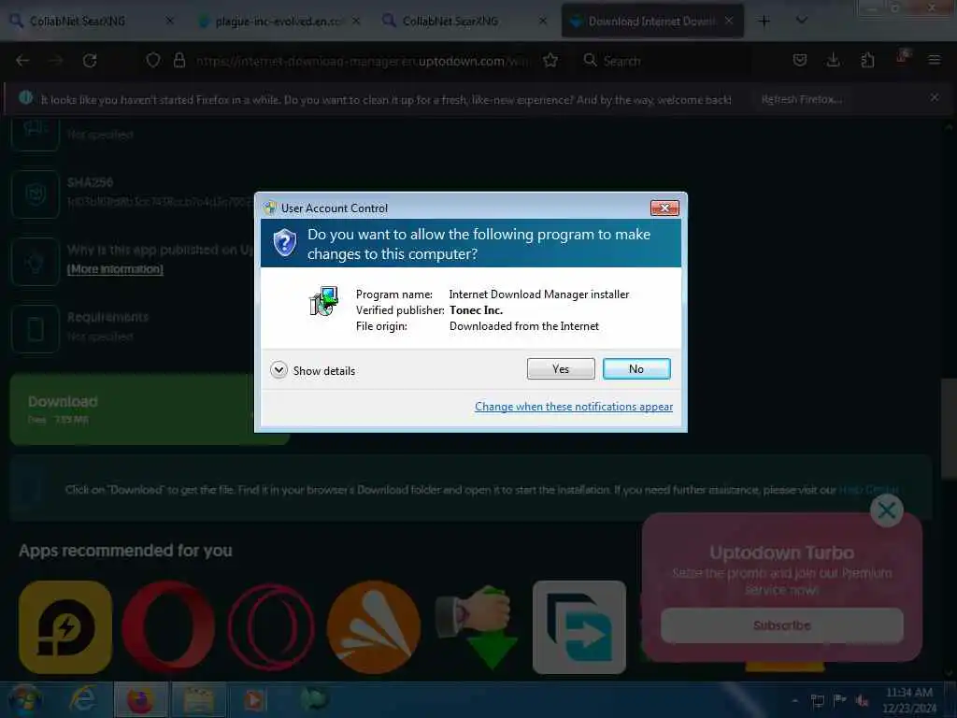Open media player taskbar icon
The height and width of the screenshot is (718, 957).
coord(254,700)
